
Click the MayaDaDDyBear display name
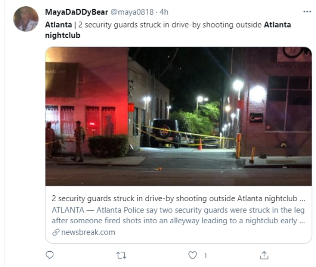(x=76, y=12)
